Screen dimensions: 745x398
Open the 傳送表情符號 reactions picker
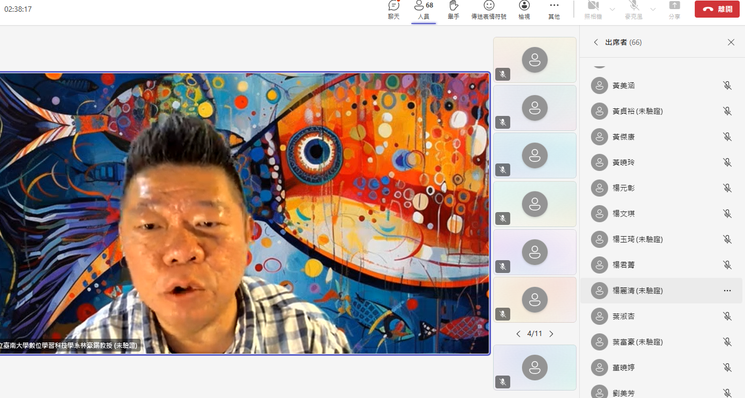[x=489, y=10]
